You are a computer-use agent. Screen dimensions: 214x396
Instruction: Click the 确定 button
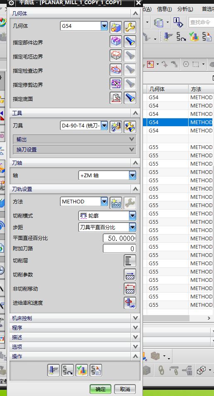(101, 389)
